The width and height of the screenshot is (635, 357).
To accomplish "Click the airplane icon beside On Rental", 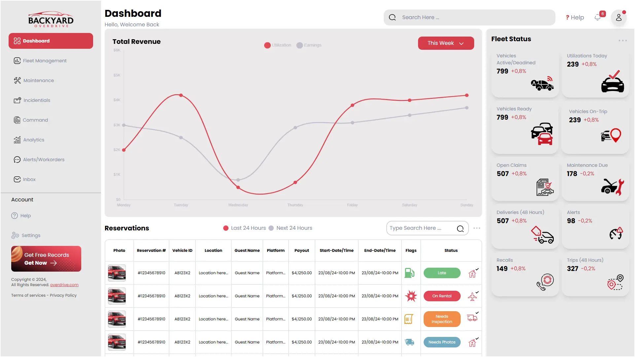I will [473, 296].
